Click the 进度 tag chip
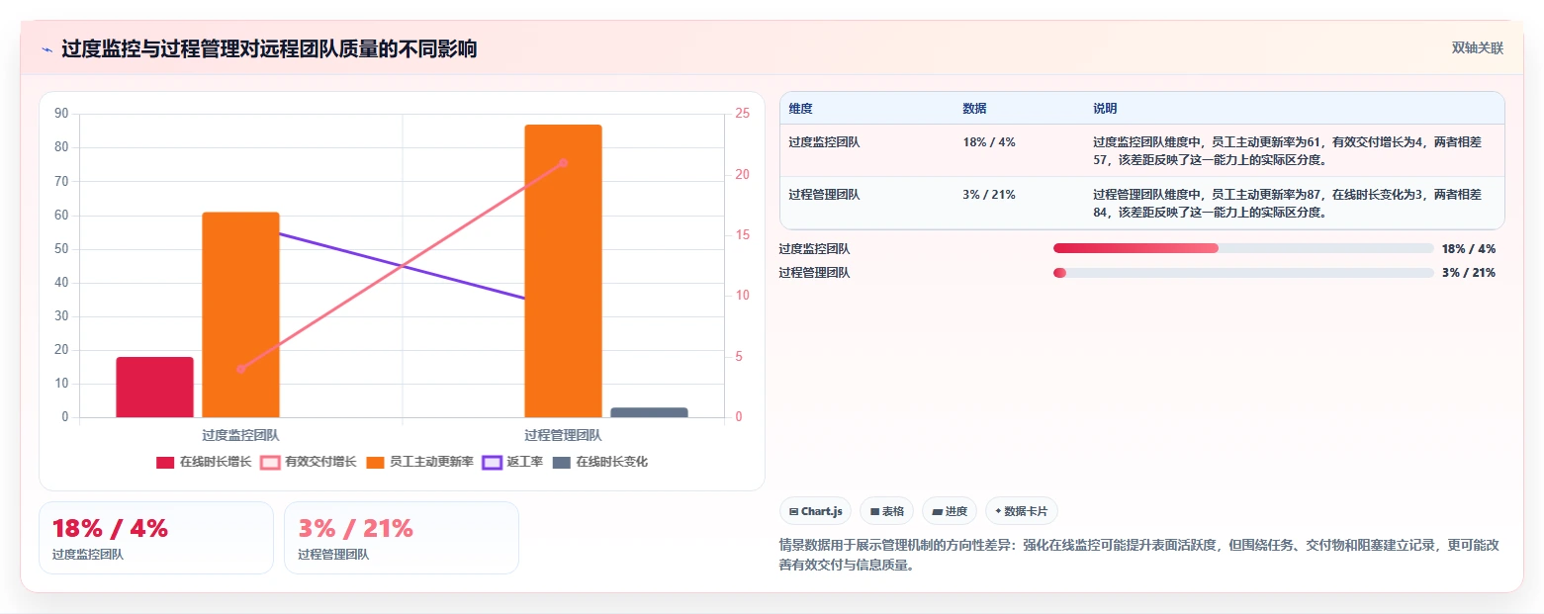Screen dimensions: 1544x614 949,511
